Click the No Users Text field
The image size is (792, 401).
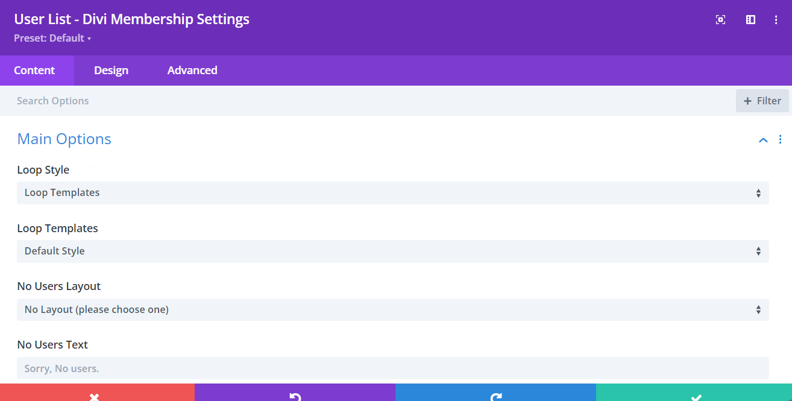tap(392, 368)
